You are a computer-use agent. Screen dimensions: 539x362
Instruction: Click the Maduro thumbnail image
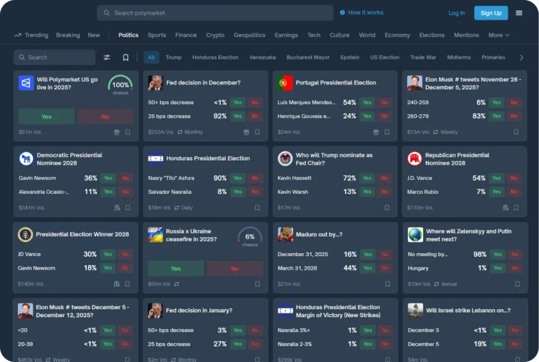pyautogui.click(x=285, y=235)
